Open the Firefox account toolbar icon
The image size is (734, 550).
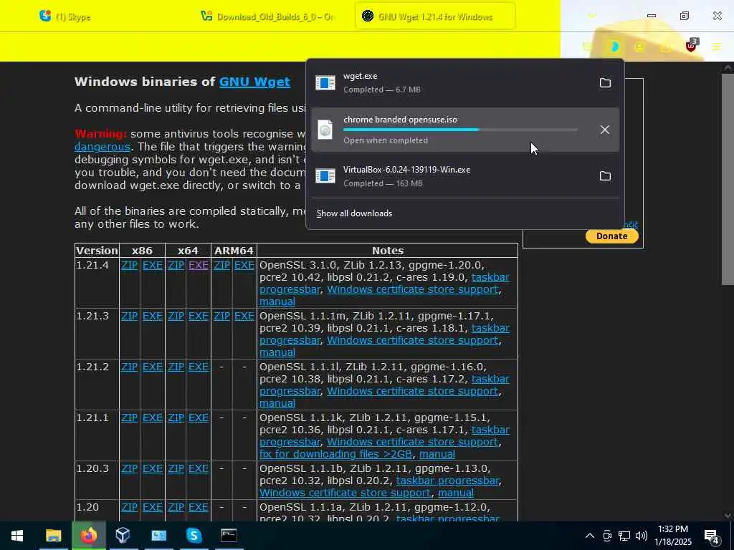coord(639,47)
